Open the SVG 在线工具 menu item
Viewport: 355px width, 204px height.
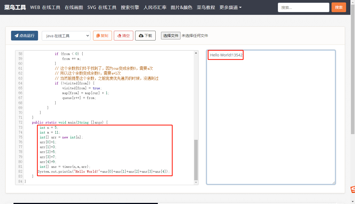[x=102, y=7]
